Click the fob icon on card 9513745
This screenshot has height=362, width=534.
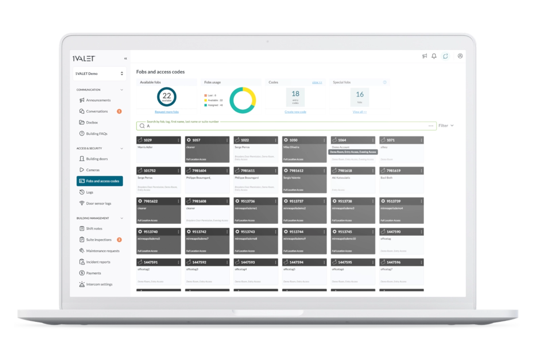(334, 232)
